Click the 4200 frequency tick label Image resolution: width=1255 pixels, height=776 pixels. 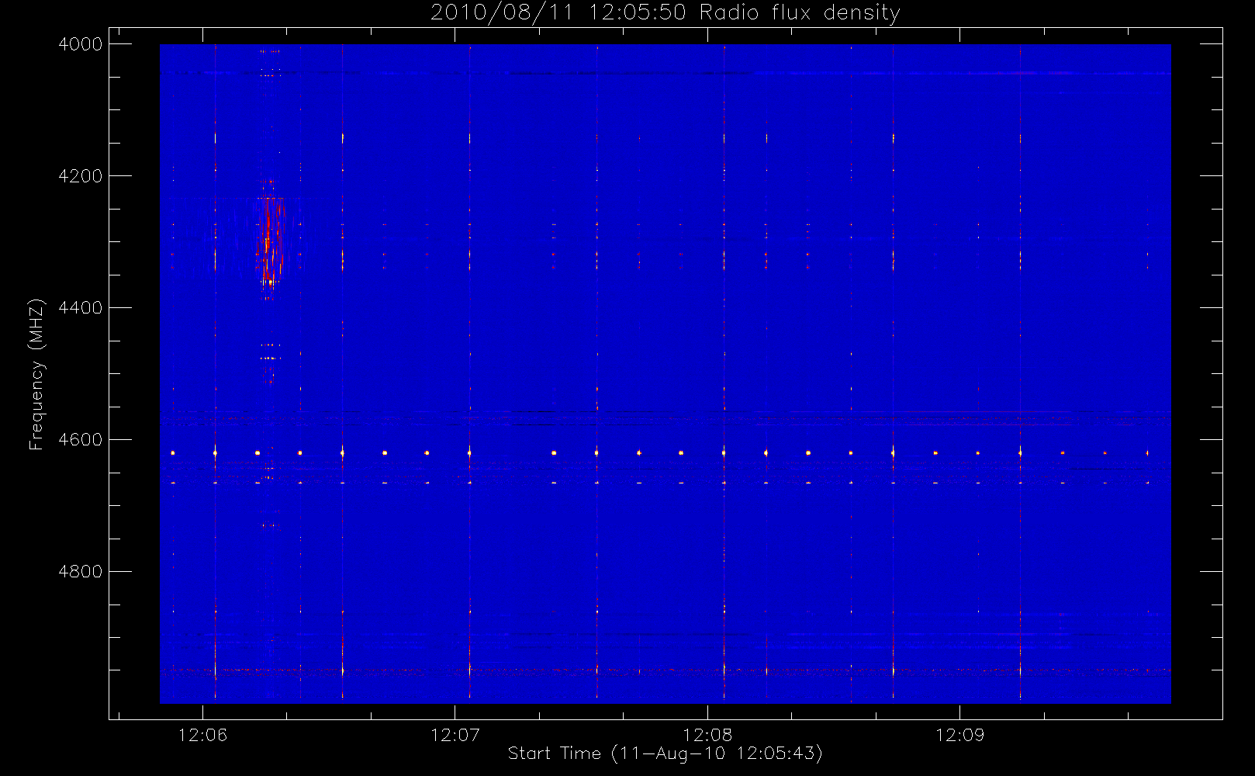tap(81, 176)
